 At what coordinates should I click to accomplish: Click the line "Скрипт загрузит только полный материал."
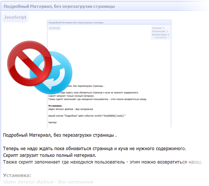point(49,155)
